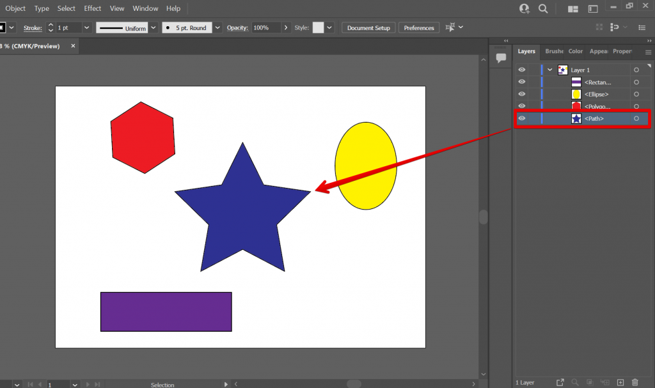655x388 pixels.
Task: Open the search icon in the title bar
Action: coord(543,8)
